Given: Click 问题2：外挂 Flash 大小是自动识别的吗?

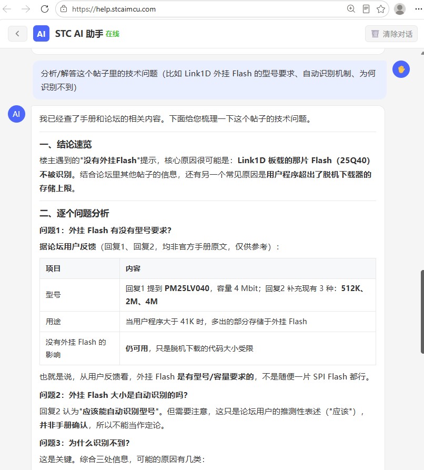Looking at the screenshot, I should [x=114, y=395].
